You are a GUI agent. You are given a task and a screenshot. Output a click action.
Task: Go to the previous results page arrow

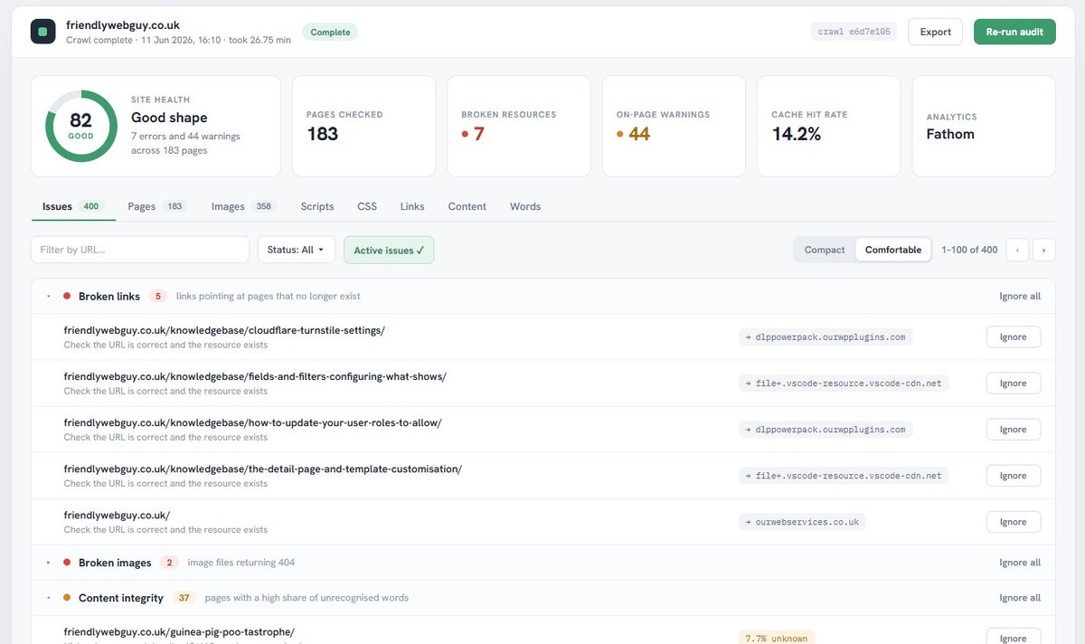coord(1017,250)
